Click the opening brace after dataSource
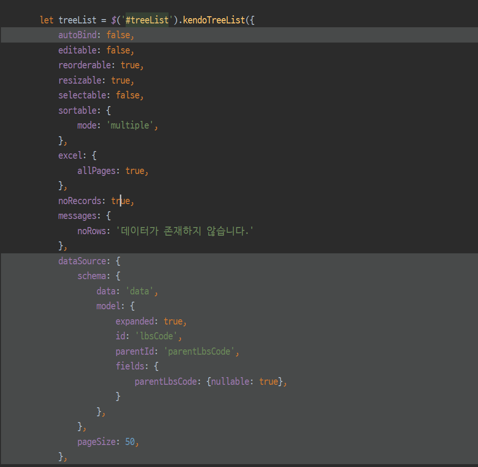This screenshot has width=478, height=467. click(x=118, y=261)
